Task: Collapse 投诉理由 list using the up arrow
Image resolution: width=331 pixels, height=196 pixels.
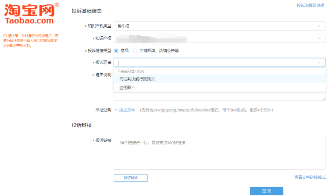Action: (319, 63)
